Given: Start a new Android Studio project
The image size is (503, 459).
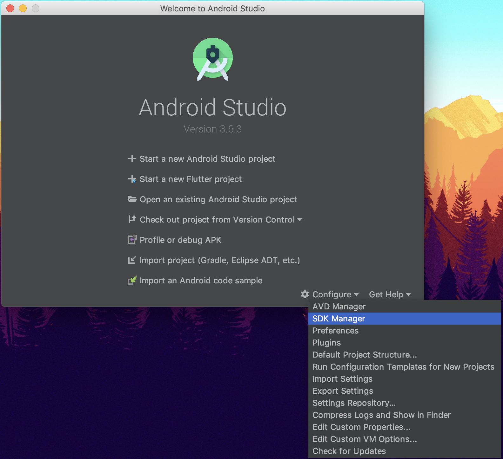Looking at the screenshot, I should pyautogui.click(x=207, y=159).
